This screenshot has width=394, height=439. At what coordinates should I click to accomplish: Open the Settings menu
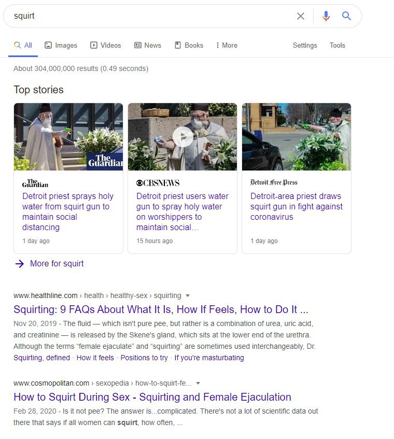pos(305,46)
